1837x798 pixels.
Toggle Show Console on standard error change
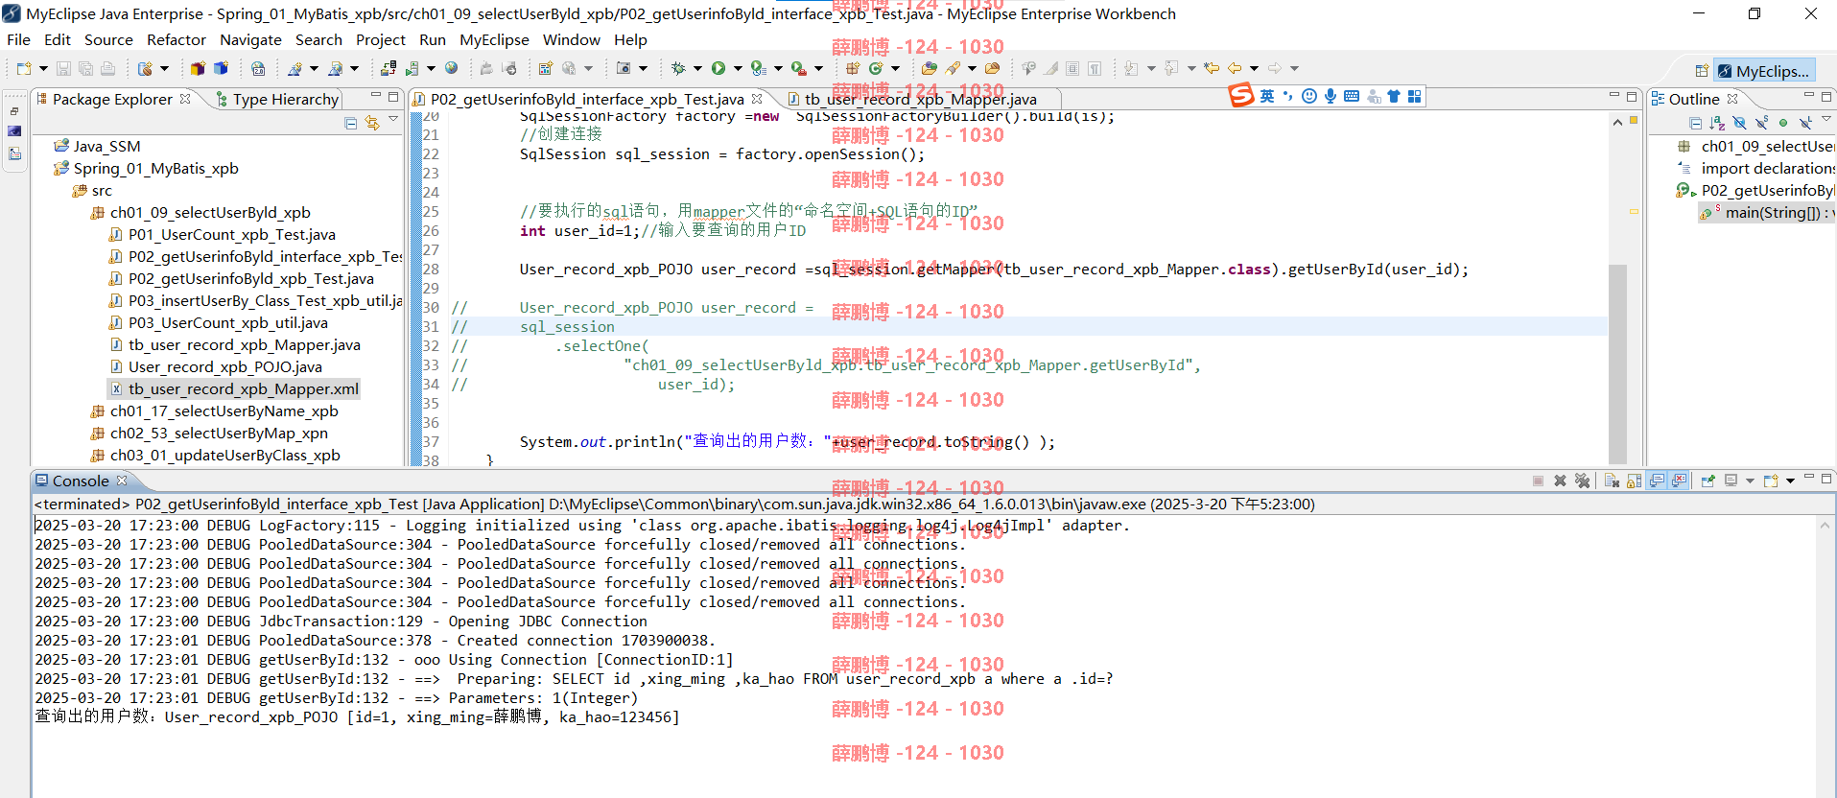tap(1679, 481)
